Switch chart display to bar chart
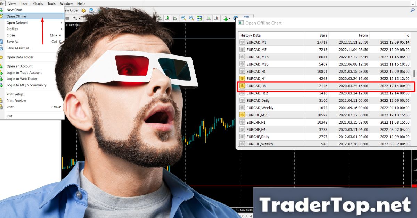Image resolution: width=417 pixels, height=218 pixels. click(160, 18)
